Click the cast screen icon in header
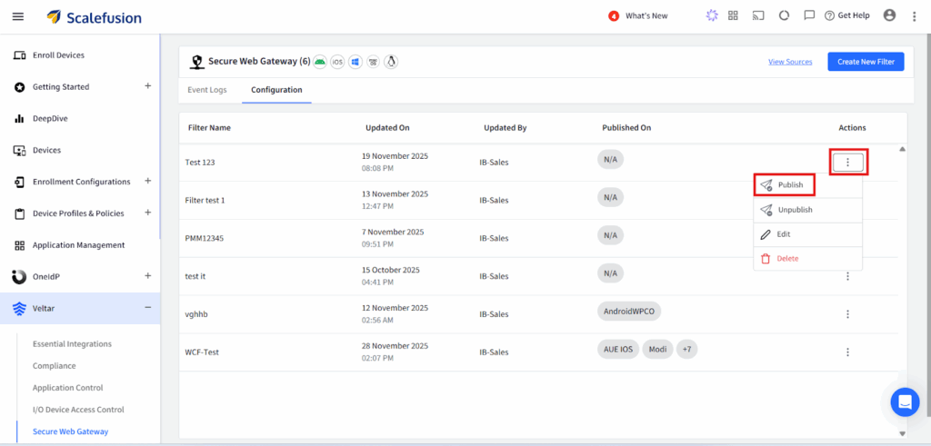The height and width of the screenshot is (446, 931). click(x=758, y=15)
